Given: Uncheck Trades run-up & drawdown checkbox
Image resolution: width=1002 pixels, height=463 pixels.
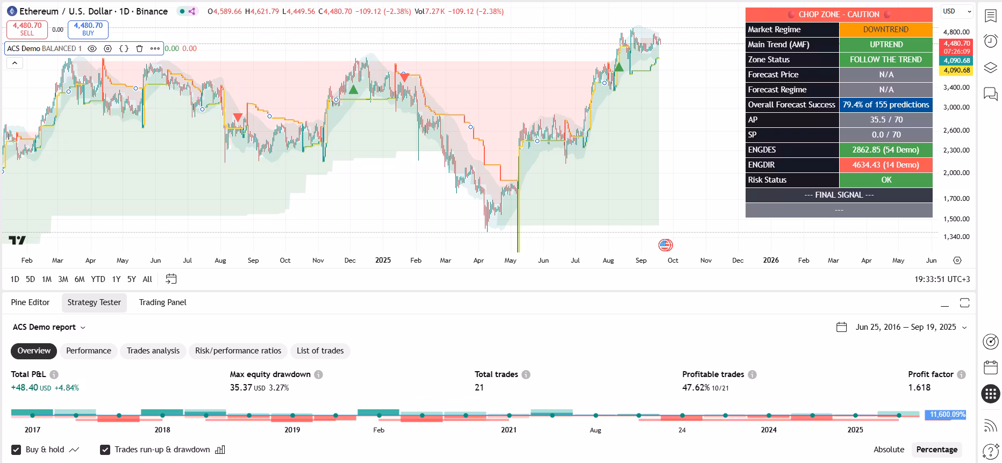Looking at the screenshot, I should (105, 450).
